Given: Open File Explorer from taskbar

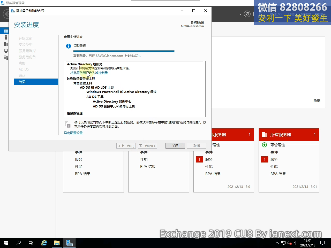Looking at the screenshot, I should click(x=57, y=243).
